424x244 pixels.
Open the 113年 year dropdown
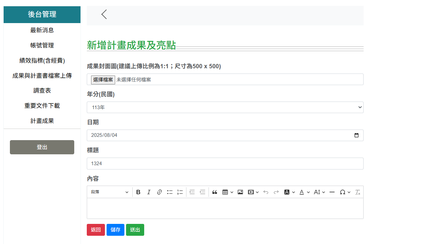point(225,107)
